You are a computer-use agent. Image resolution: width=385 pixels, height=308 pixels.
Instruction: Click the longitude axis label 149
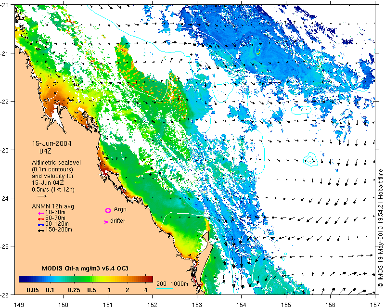point(19,305)
